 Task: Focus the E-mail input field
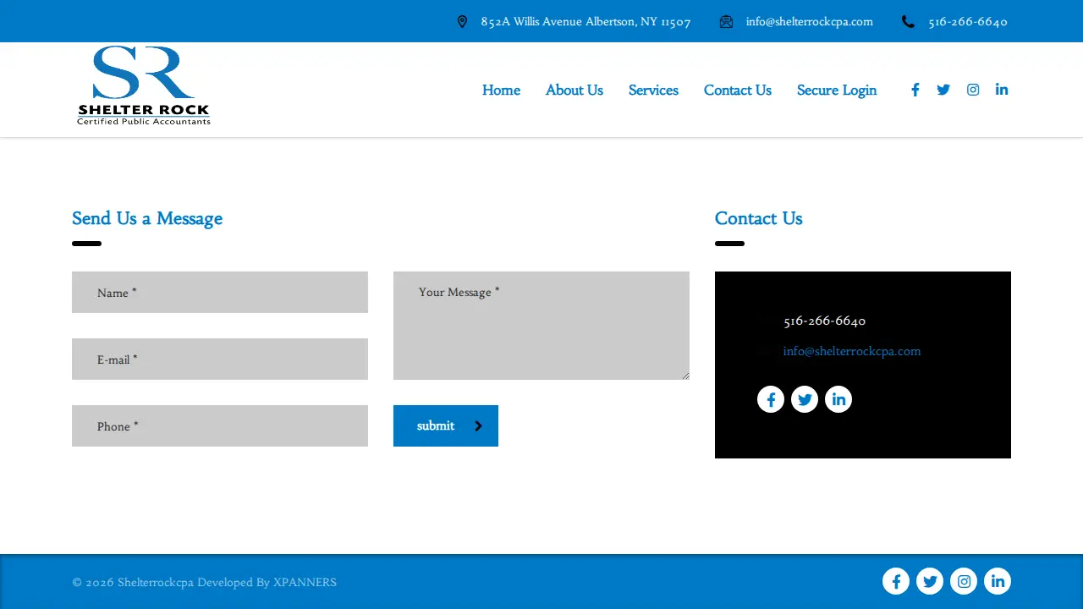220,359
